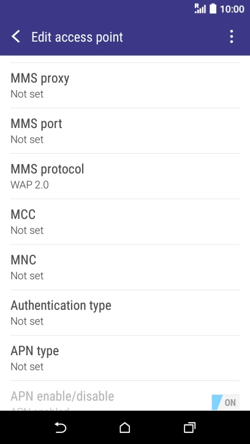Edit the MMS port setting
This screenshot has width=250, height=444.
125,131
